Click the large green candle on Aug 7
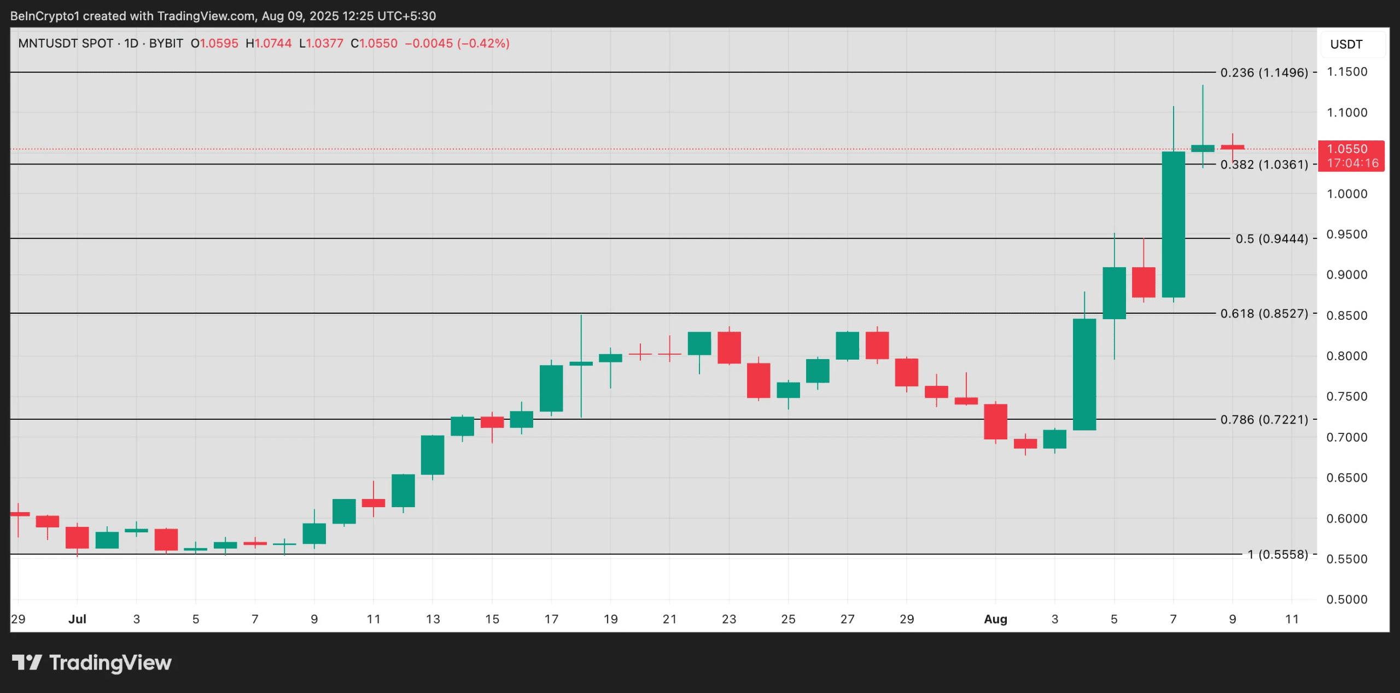Screen dimensions: 1400x693 [x=1173, y=224]
